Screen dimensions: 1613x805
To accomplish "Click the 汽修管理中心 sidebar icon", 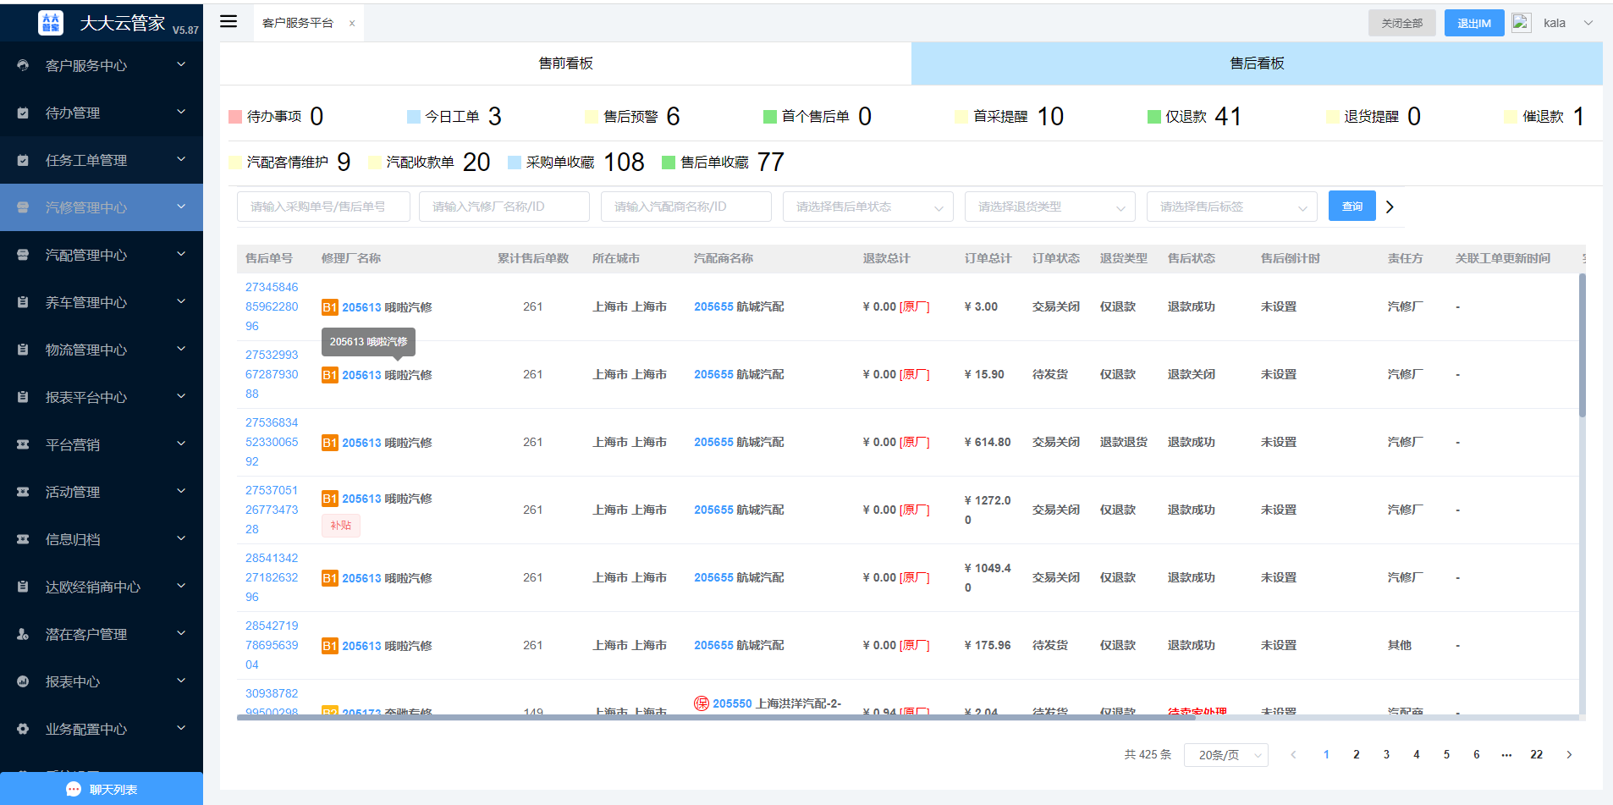I will (x=23, y=207).
